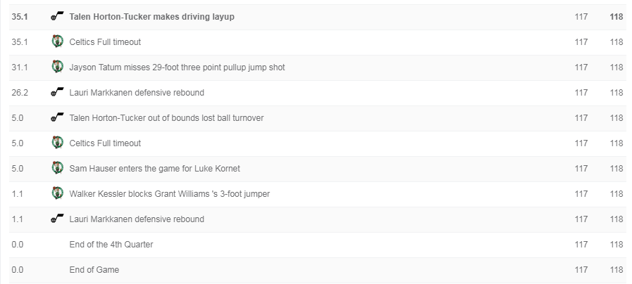Click bold 118 score on driving layup row
Image resolution: width=632 pixels, height=284 pixels.
[x=616, y=17]
